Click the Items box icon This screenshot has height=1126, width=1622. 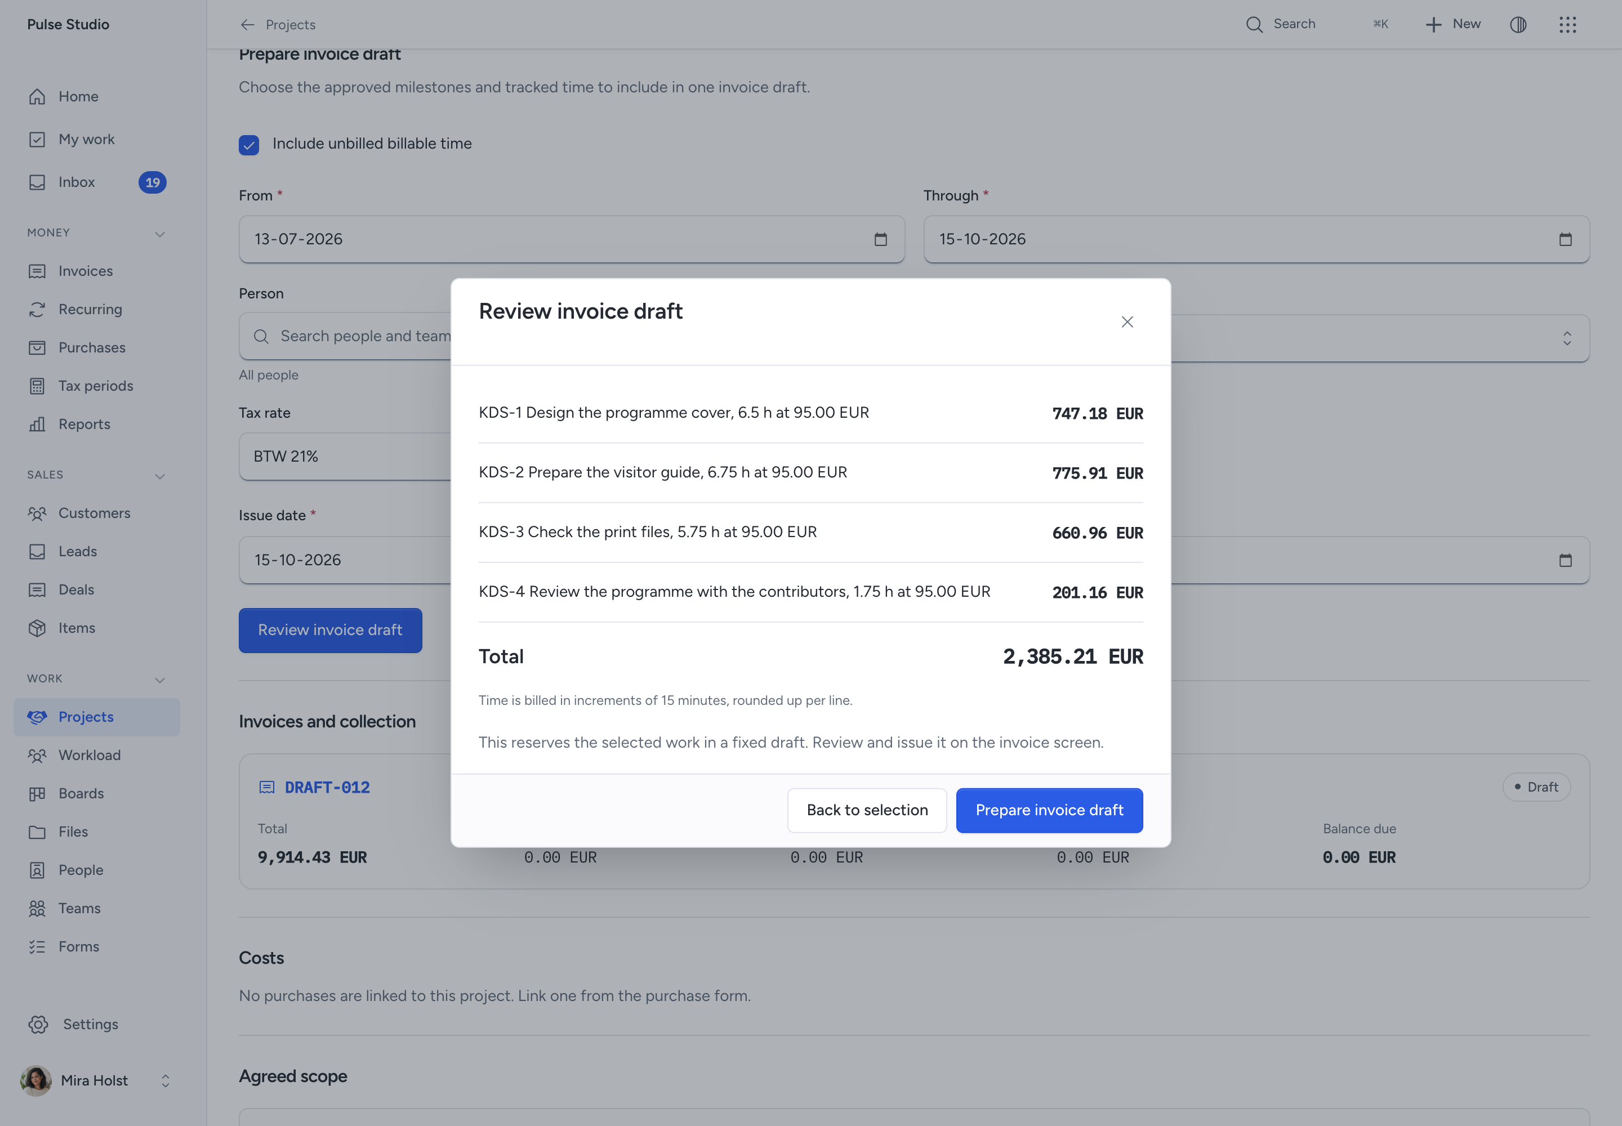[37, 628]
